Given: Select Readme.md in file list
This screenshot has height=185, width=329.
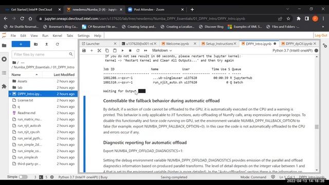Looking at the screenshot, I should click(43, 113).
